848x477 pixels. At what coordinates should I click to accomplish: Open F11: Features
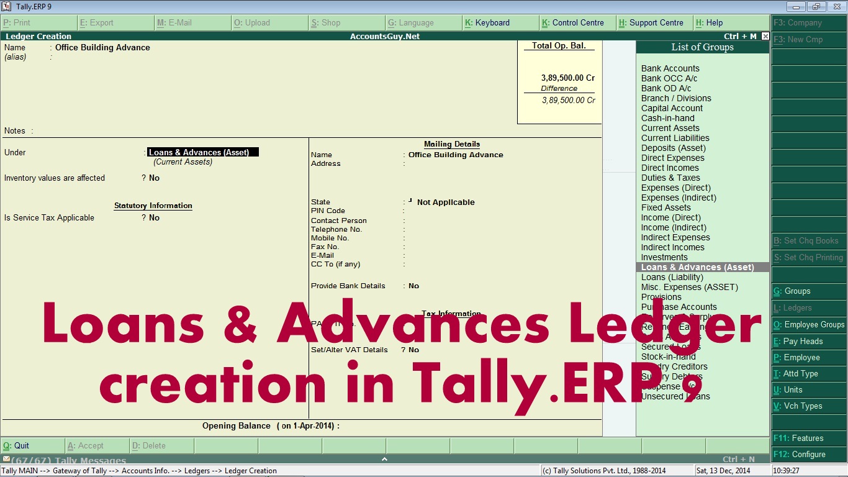click(x=809, y=438)
